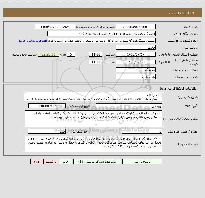Click the ایجاد کننده درخواست field
This screenshot has height=198, width=205.
tap(102, 40)
